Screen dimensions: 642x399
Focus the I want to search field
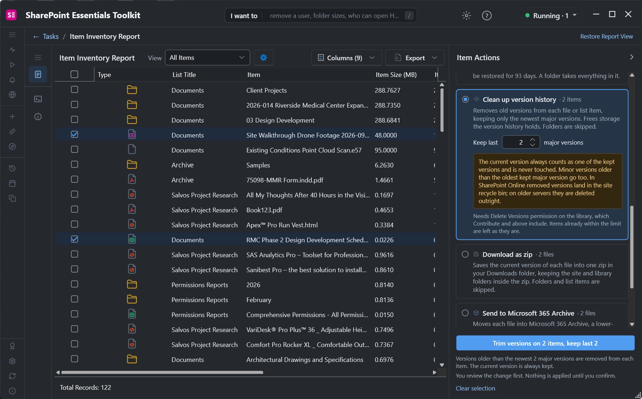click(x=321, y=15)
